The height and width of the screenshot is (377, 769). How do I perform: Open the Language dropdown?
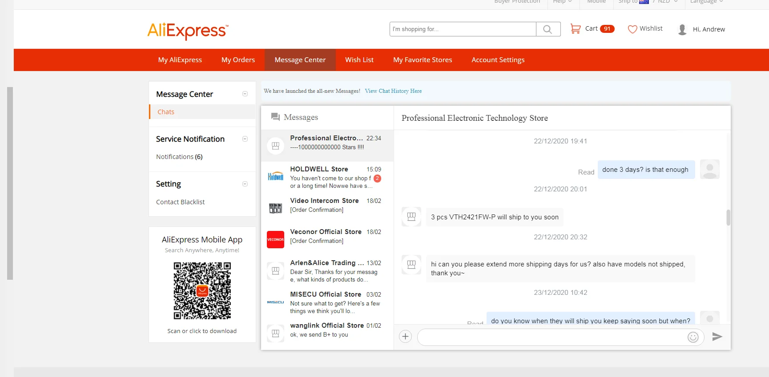(x=707, y=2)
